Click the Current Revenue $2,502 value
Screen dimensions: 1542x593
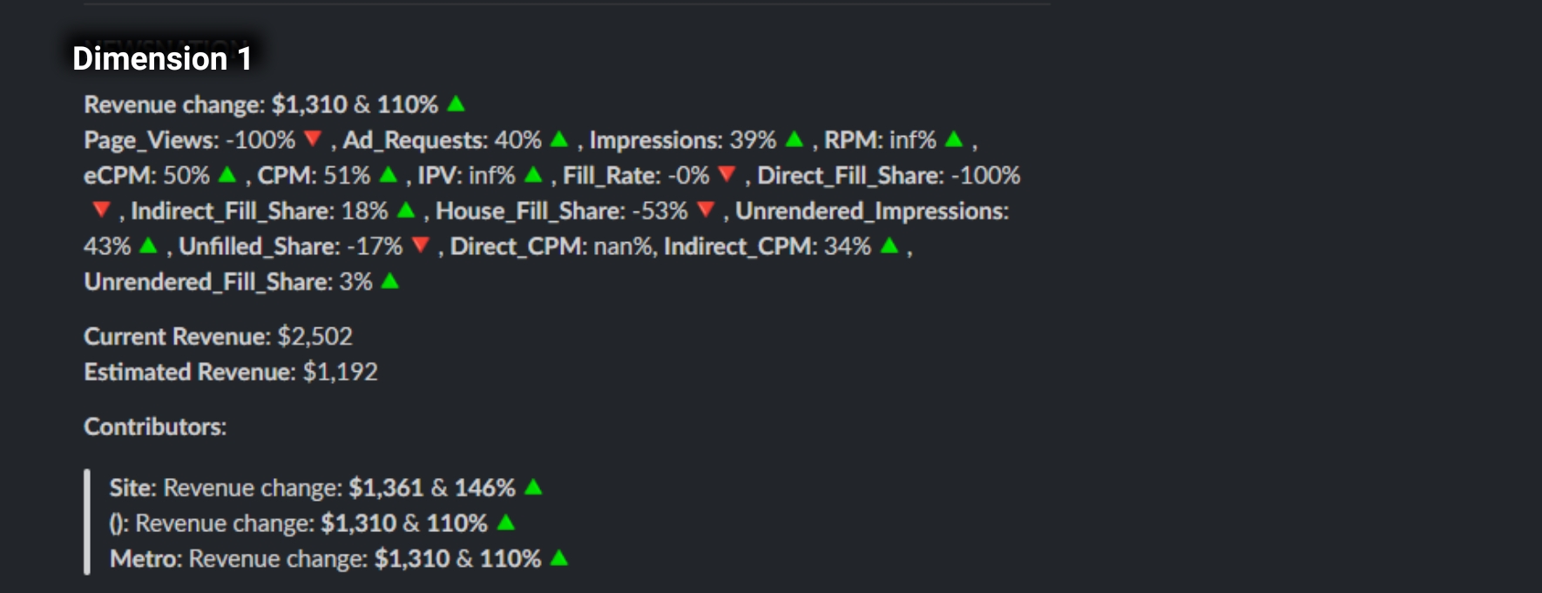click(x=314, y=336)
